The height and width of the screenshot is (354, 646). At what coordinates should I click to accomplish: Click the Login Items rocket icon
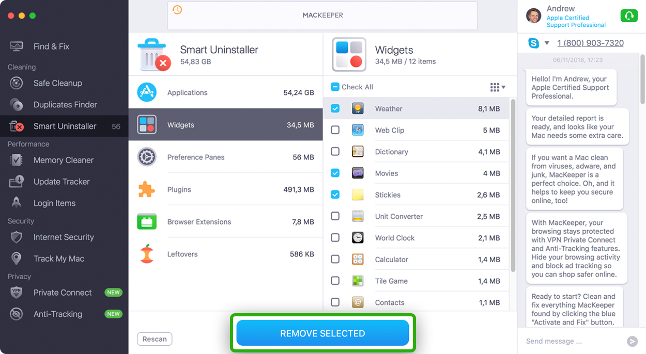coord(17,203)
